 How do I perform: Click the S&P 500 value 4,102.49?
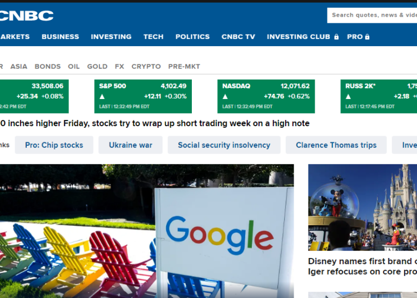coord(173,86)
